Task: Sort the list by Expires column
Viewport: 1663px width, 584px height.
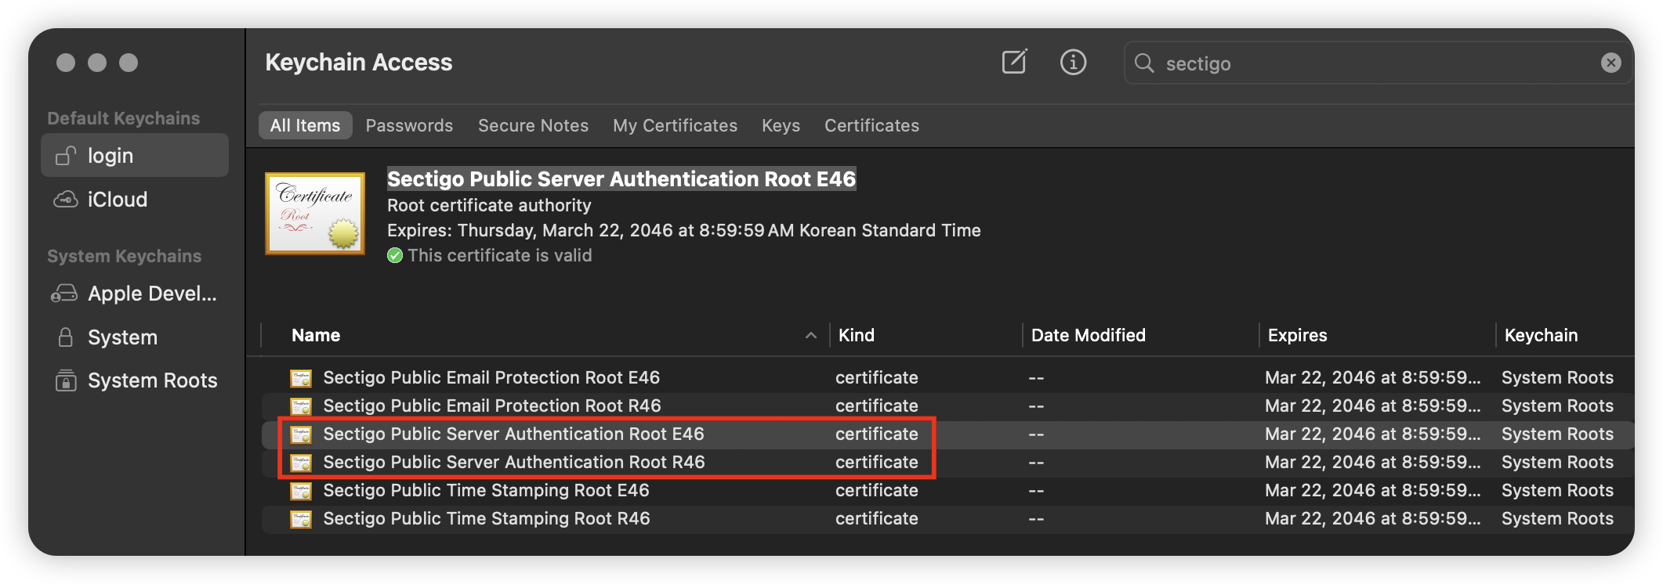Action: (1297, 335)
